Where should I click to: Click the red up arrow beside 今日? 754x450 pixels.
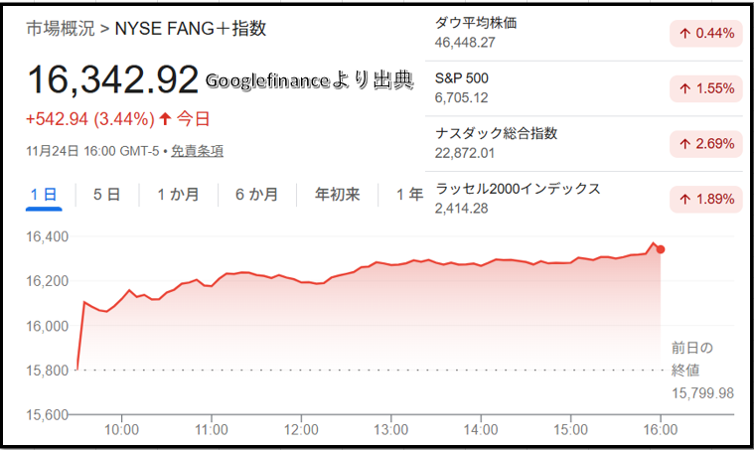point(165,119)
